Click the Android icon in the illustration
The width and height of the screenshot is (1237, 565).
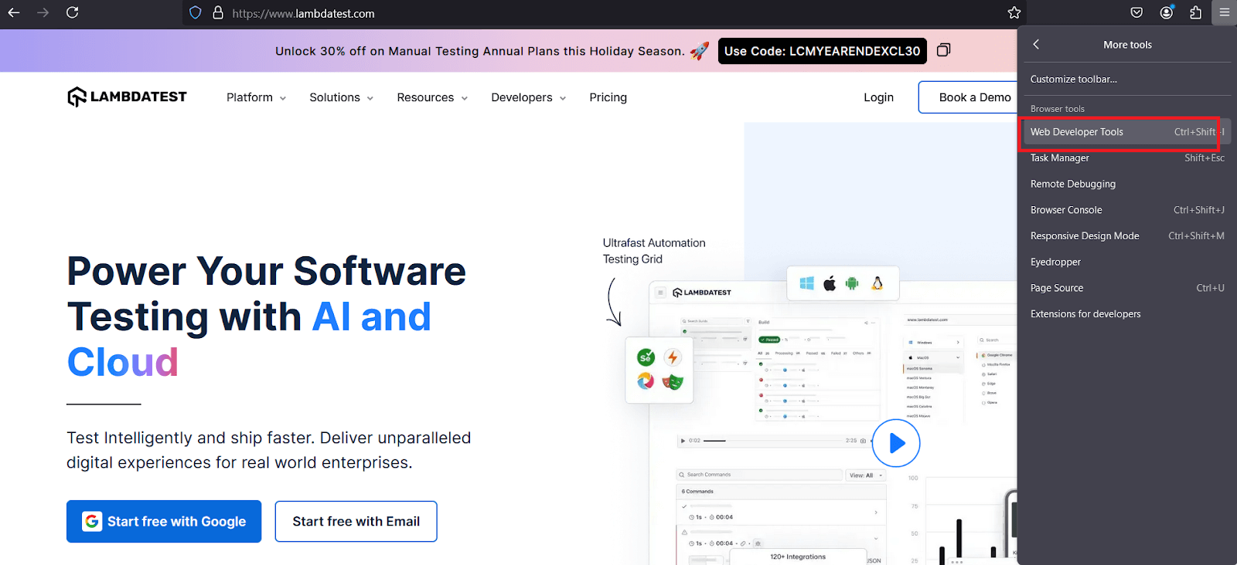click(852, 283)
